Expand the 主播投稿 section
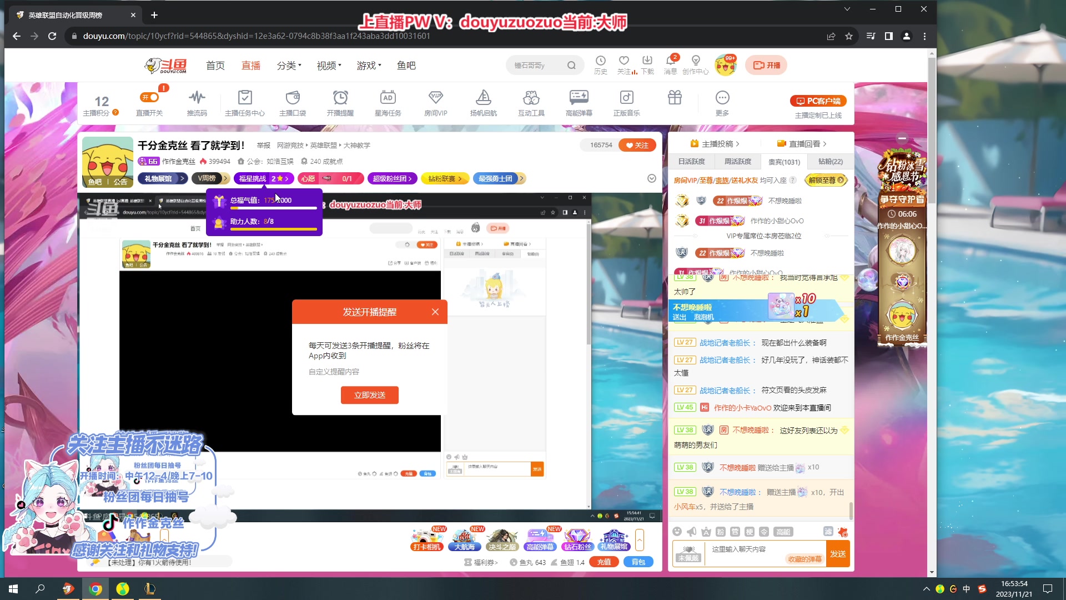The width and height of the screenshot is (1066, 600). (x=715, y=144)
